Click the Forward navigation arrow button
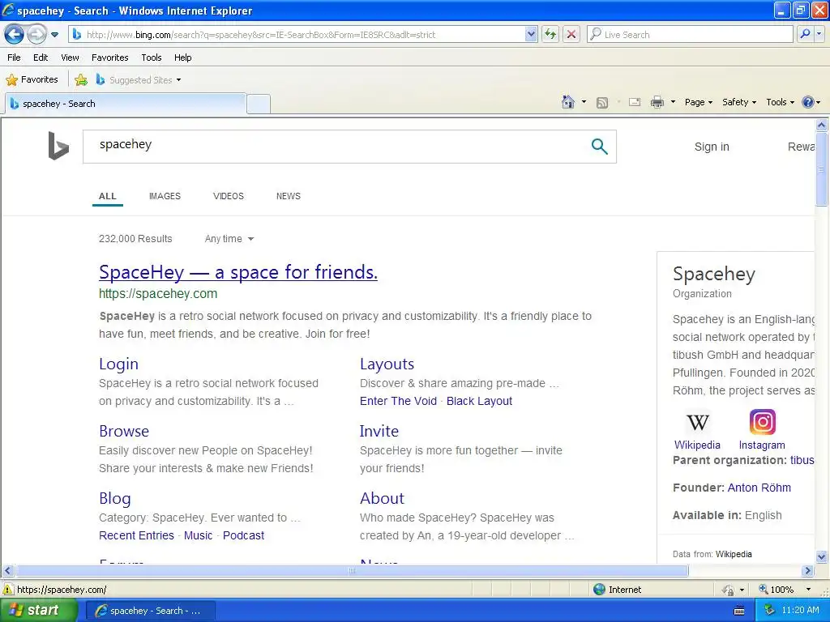830x622 pixels. (x=36, y=35)
